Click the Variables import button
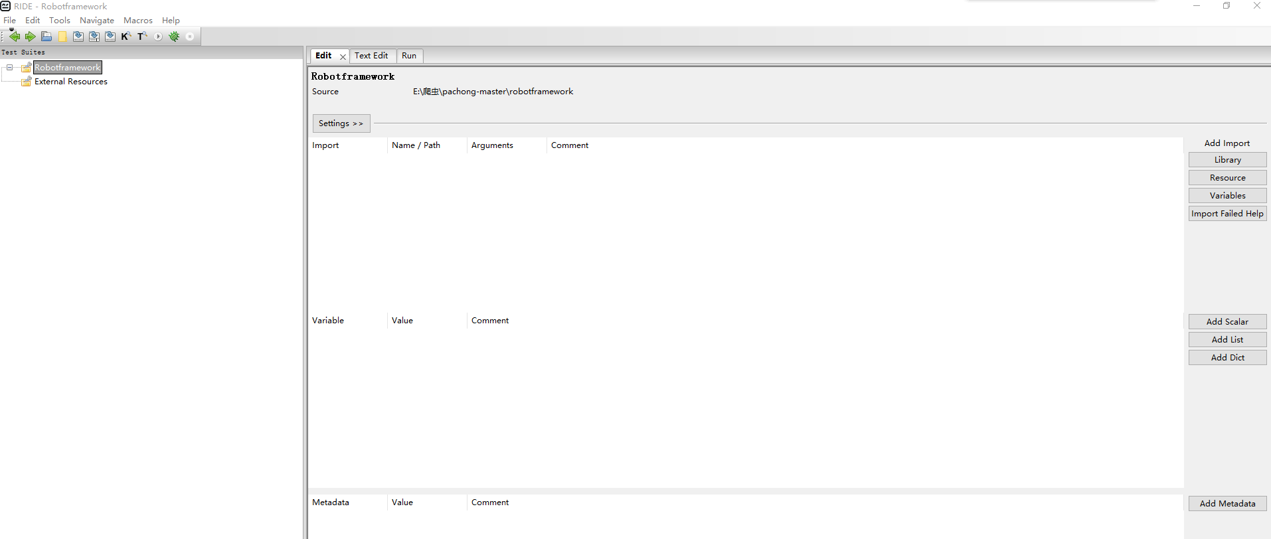1271x539 pixels. point(1227,196)
